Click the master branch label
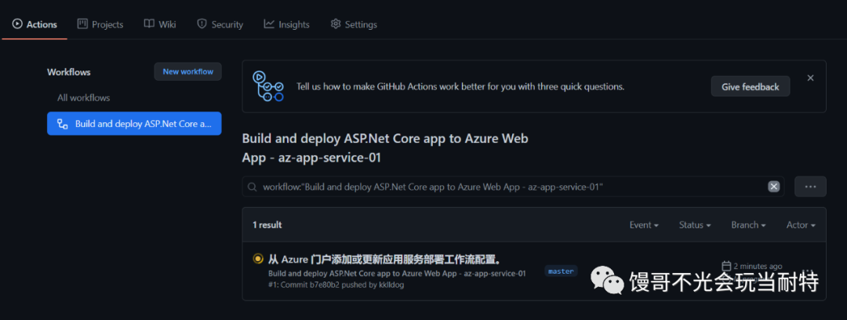Image resolution: width=847 pixels, height=320 pixels. click(x=561, y=271)
